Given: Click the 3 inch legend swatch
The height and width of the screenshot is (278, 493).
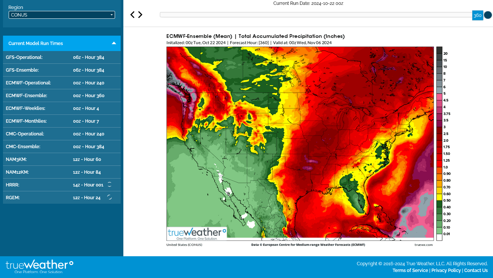Looking at the screenshot, I should pyautogui.click(x=439, y=124).
